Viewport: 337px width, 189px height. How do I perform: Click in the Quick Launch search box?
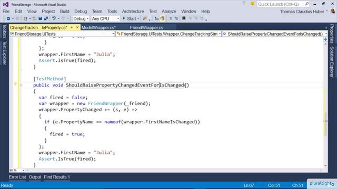(281, 4)
